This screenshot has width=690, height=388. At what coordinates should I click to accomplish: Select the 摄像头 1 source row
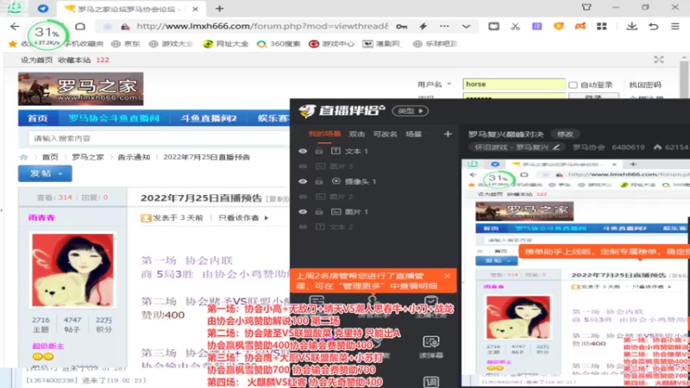click(x=374, y=181)
